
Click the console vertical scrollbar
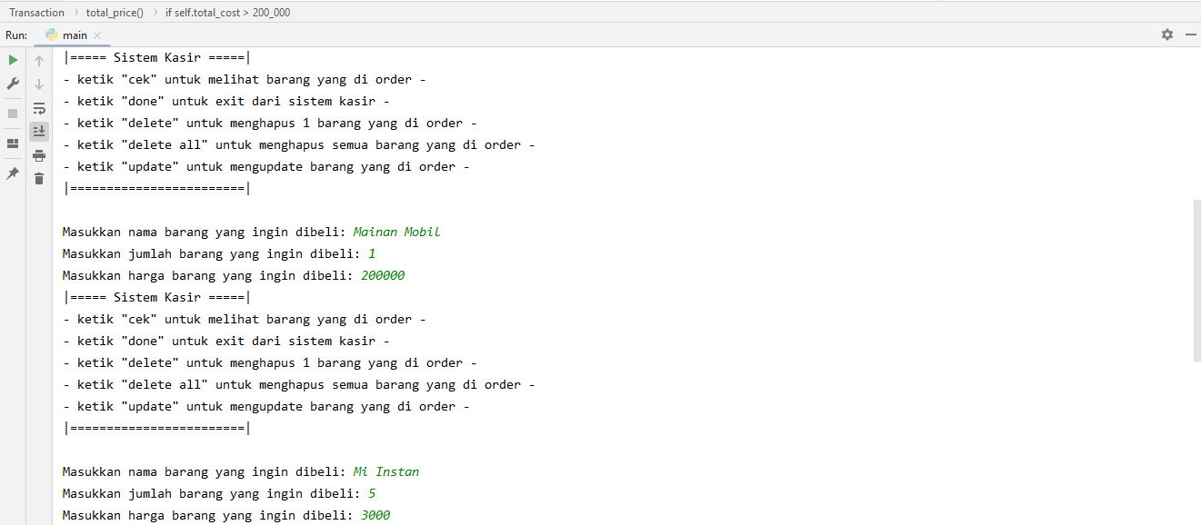[x=1196, y=280]
